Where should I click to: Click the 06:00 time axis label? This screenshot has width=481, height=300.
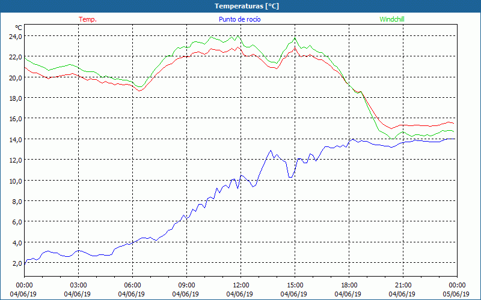pos(132,286)
